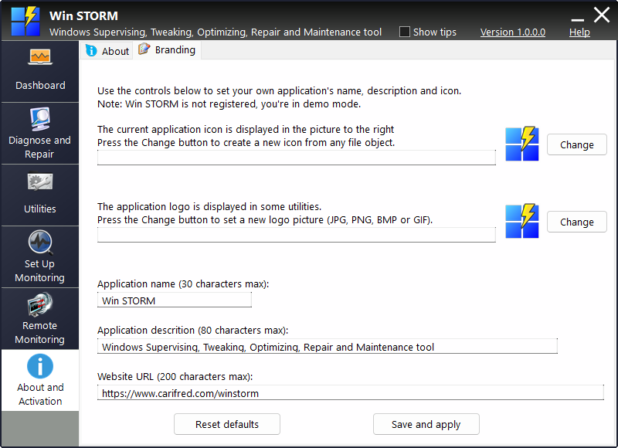This screenshot has width=618, height=448.
Task: Open the Utilities gear icon
Action: [x=39, y=182]
